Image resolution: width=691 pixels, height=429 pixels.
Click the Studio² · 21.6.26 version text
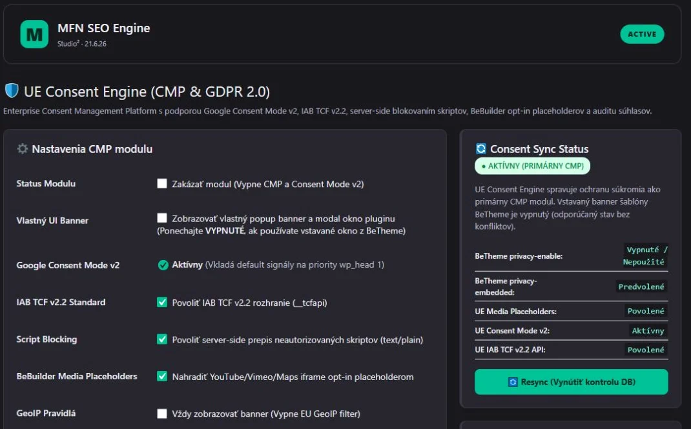coord(82,44)
